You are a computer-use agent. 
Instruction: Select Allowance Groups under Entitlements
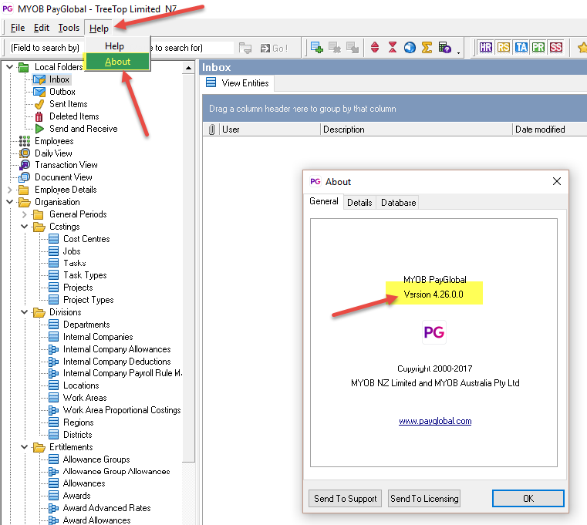coord(96,459)
